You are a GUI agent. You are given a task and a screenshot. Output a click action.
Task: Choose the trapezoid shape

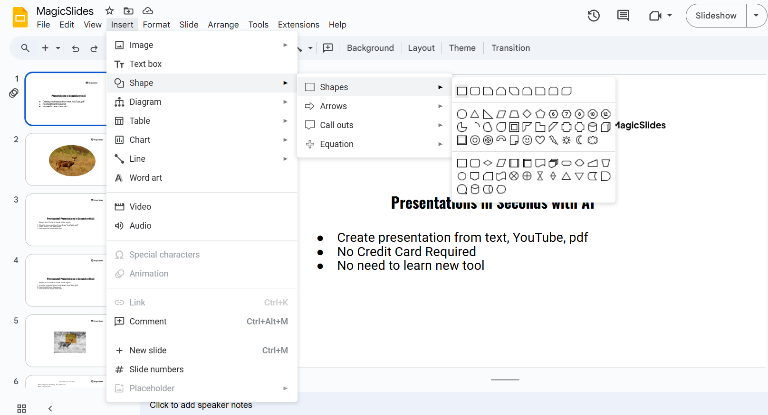[x=514, y=114]
